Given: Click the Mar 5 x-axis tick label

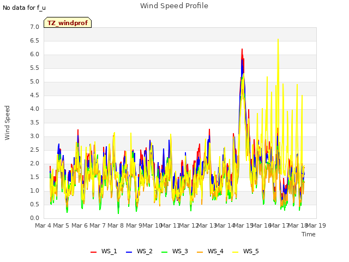Looking at the screenshot, I should (x=61, y=225).
